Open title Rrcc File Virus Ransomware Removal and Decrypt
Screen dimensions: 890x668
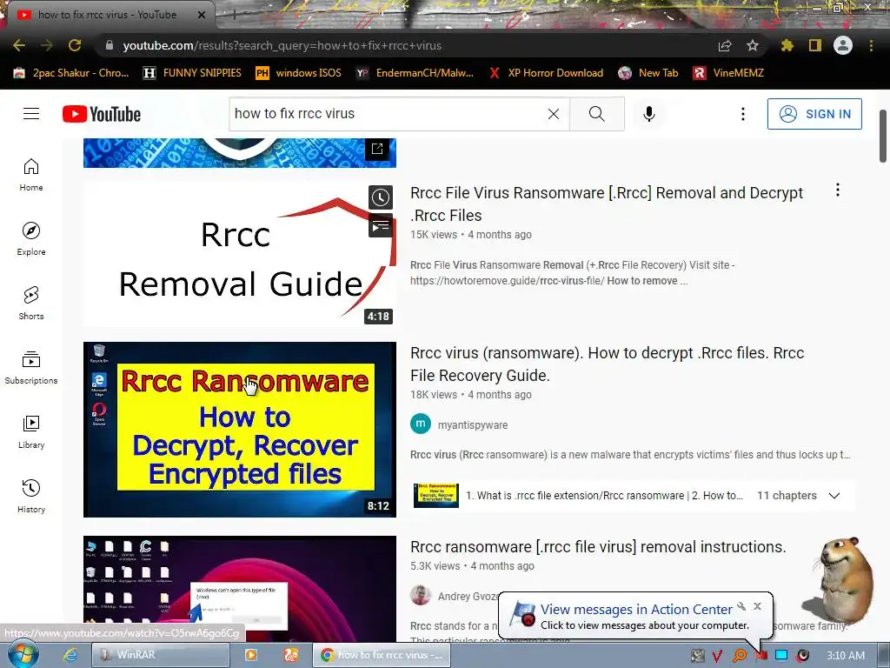[x=606, y=204]
